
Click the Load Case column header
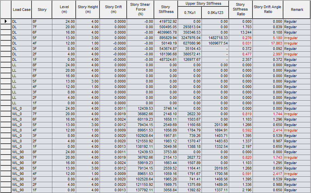pos(21,10)
